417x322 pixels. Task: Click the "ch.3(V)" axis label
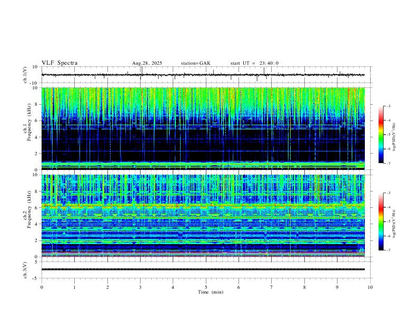[x=25, y=270]
